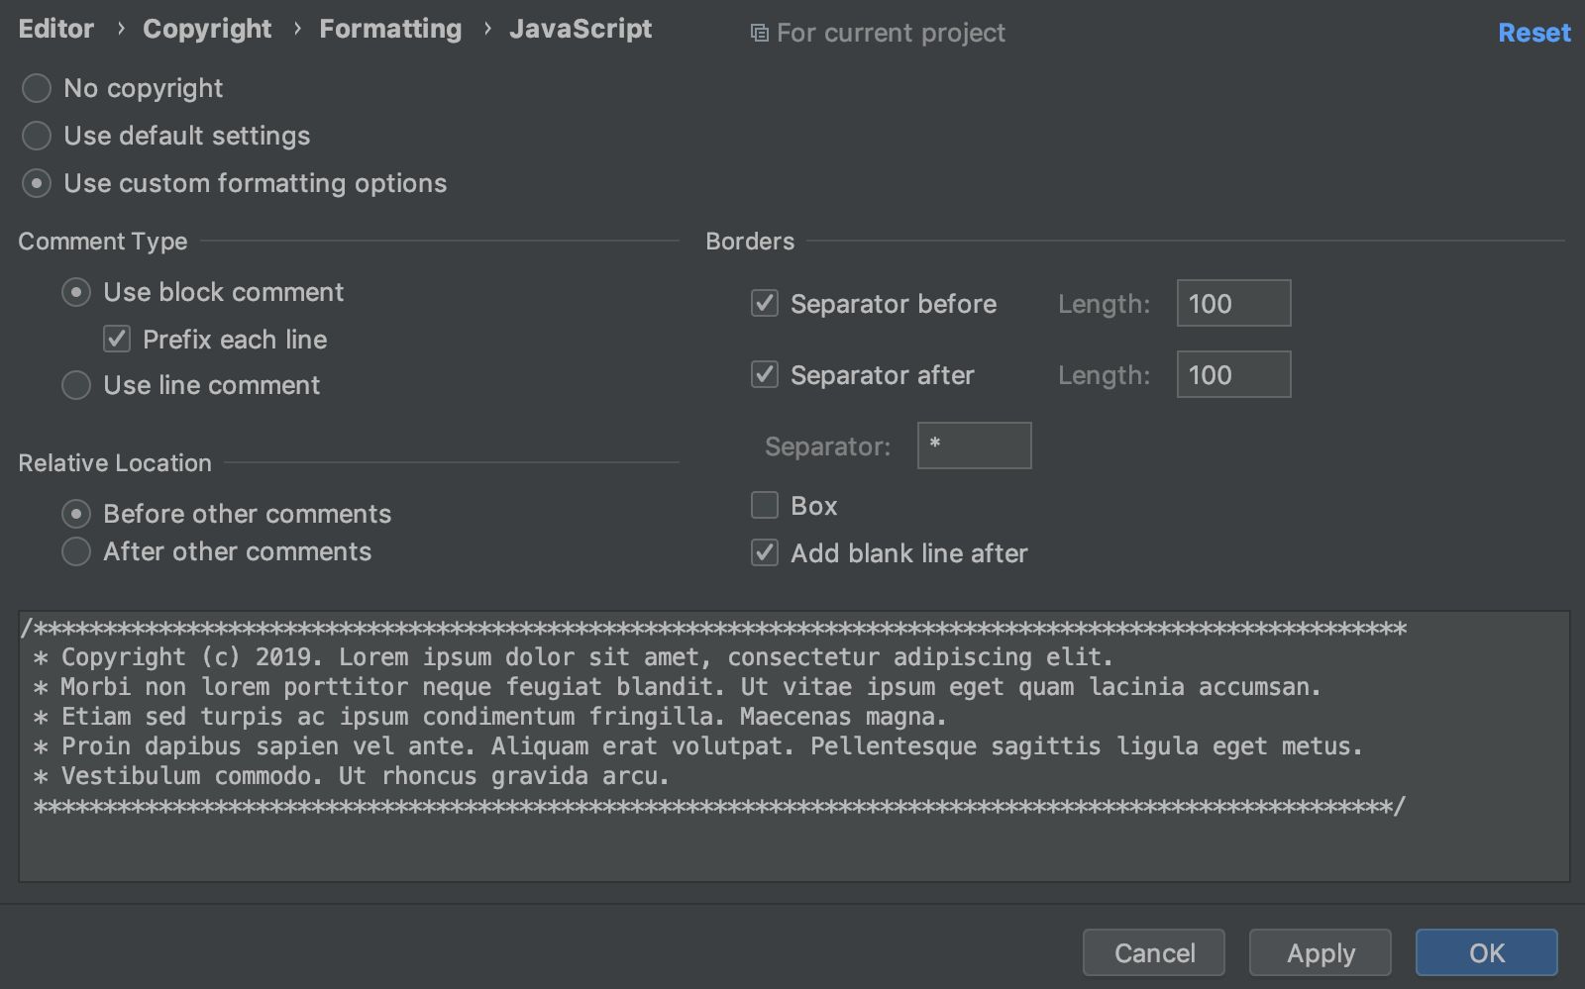The height and width of the screenshot is (989, 1585).
Task: Click the Reset link
Action: [1533, 33]
